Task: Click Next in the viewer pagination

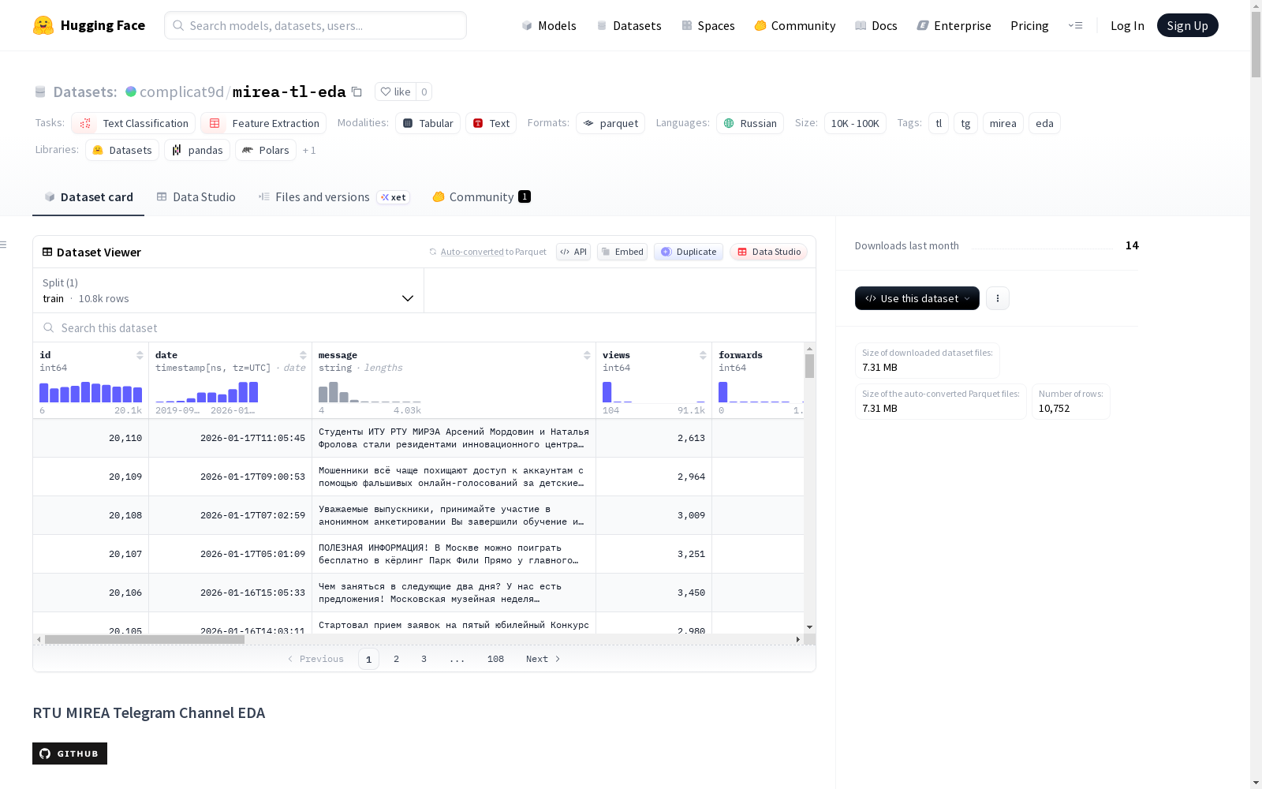Action: [543, 659]
